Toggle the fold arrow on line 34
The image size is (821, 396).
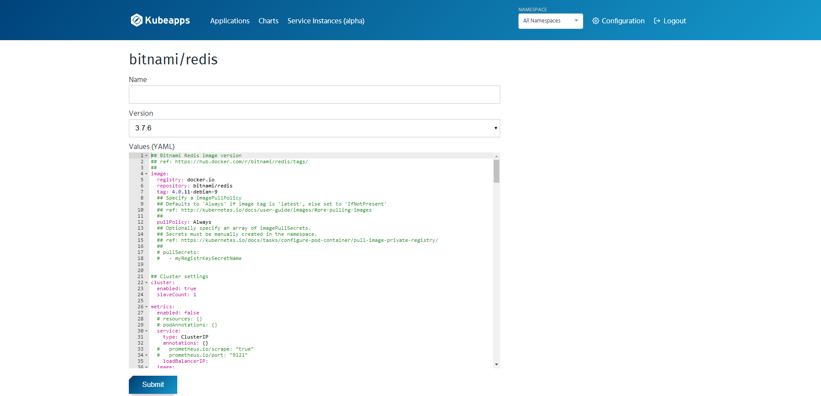click(146, 355)
